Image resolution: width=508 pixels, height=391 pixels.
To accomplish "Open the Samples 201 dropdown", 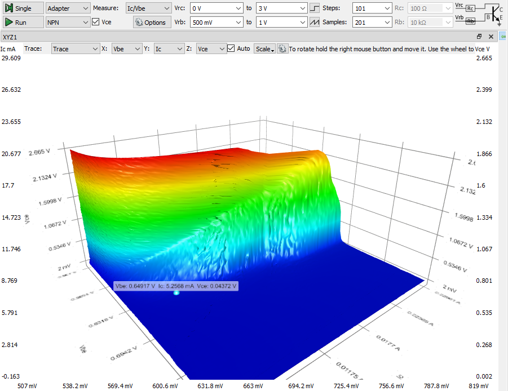I will click(x=372, y=23).
